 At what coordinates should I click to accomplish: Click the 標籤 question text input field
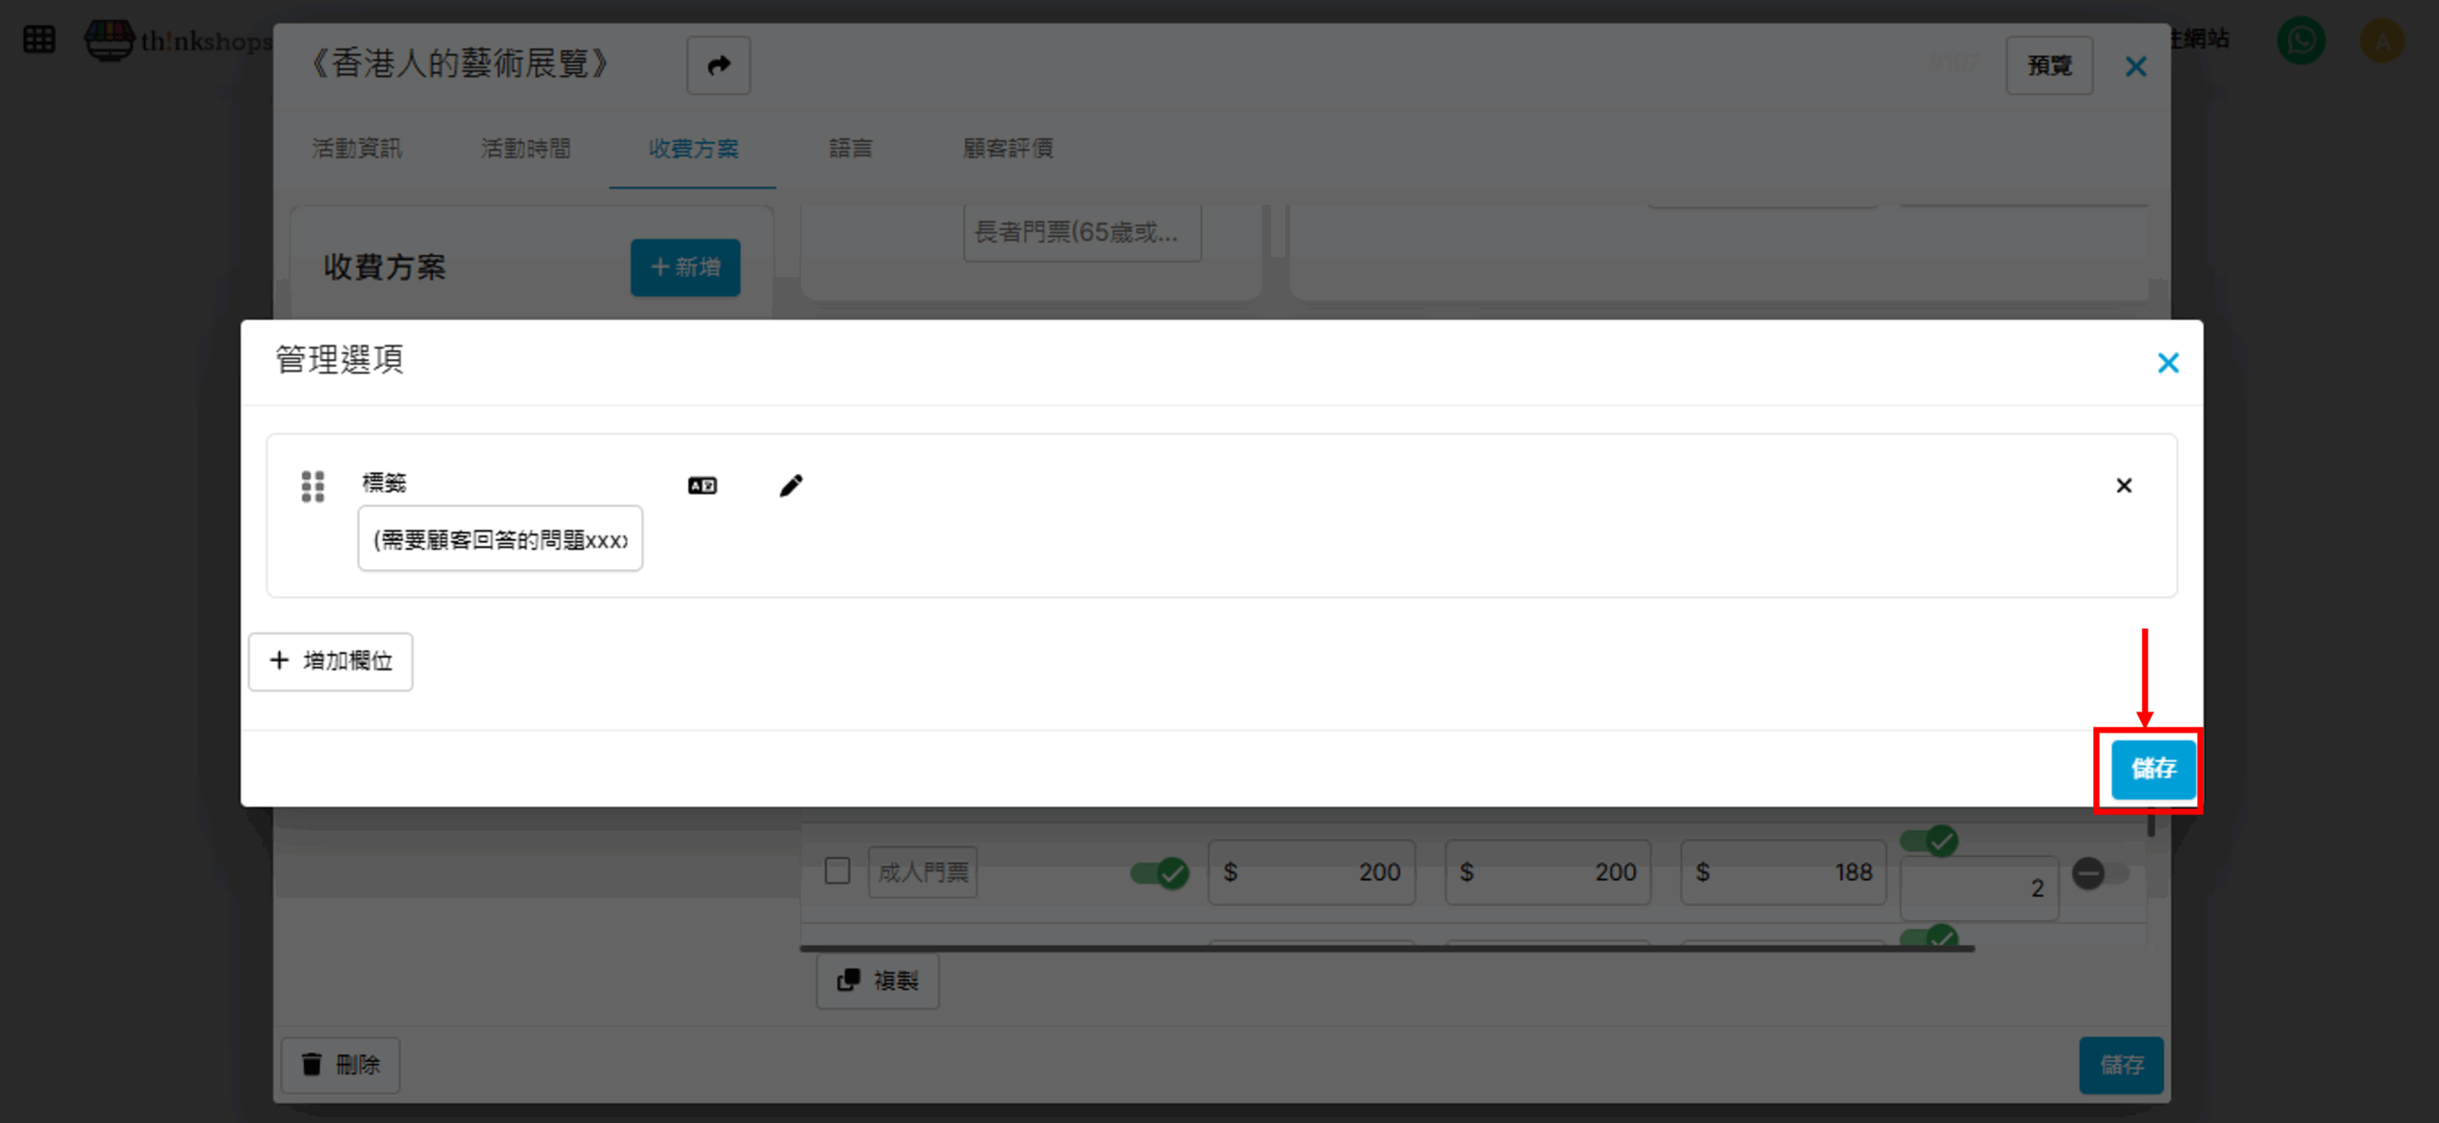pos(500,539)
